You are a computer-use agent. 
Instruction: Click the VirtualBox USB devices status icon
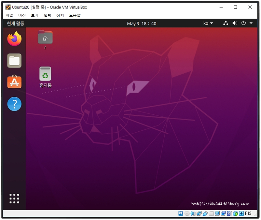coord(205,213)
